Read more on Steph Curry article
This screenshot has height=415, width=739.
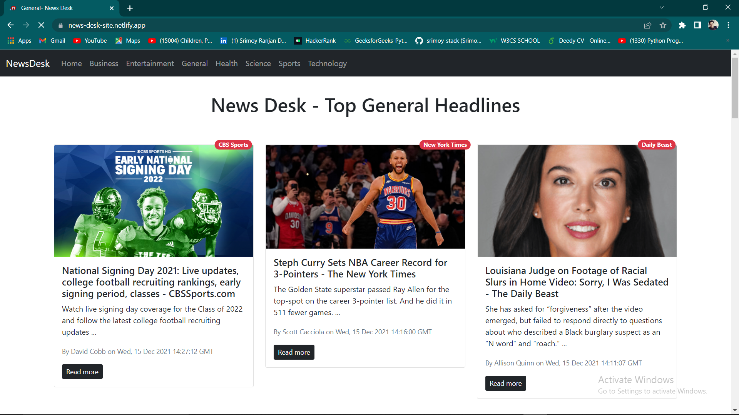point(294,352)
